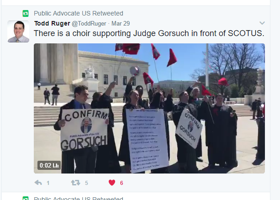
Task: Click the reply arrow icon
Action: tap(38, 183)
